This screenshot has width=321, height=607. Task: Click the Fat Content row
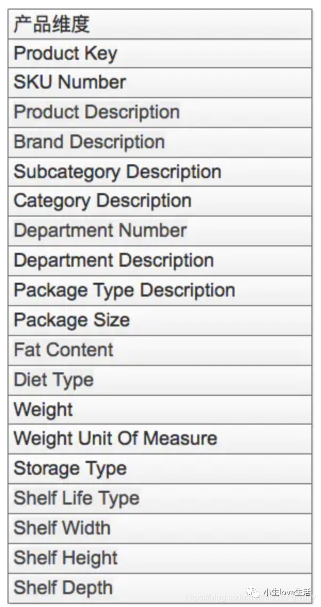[x=160, y=350]
